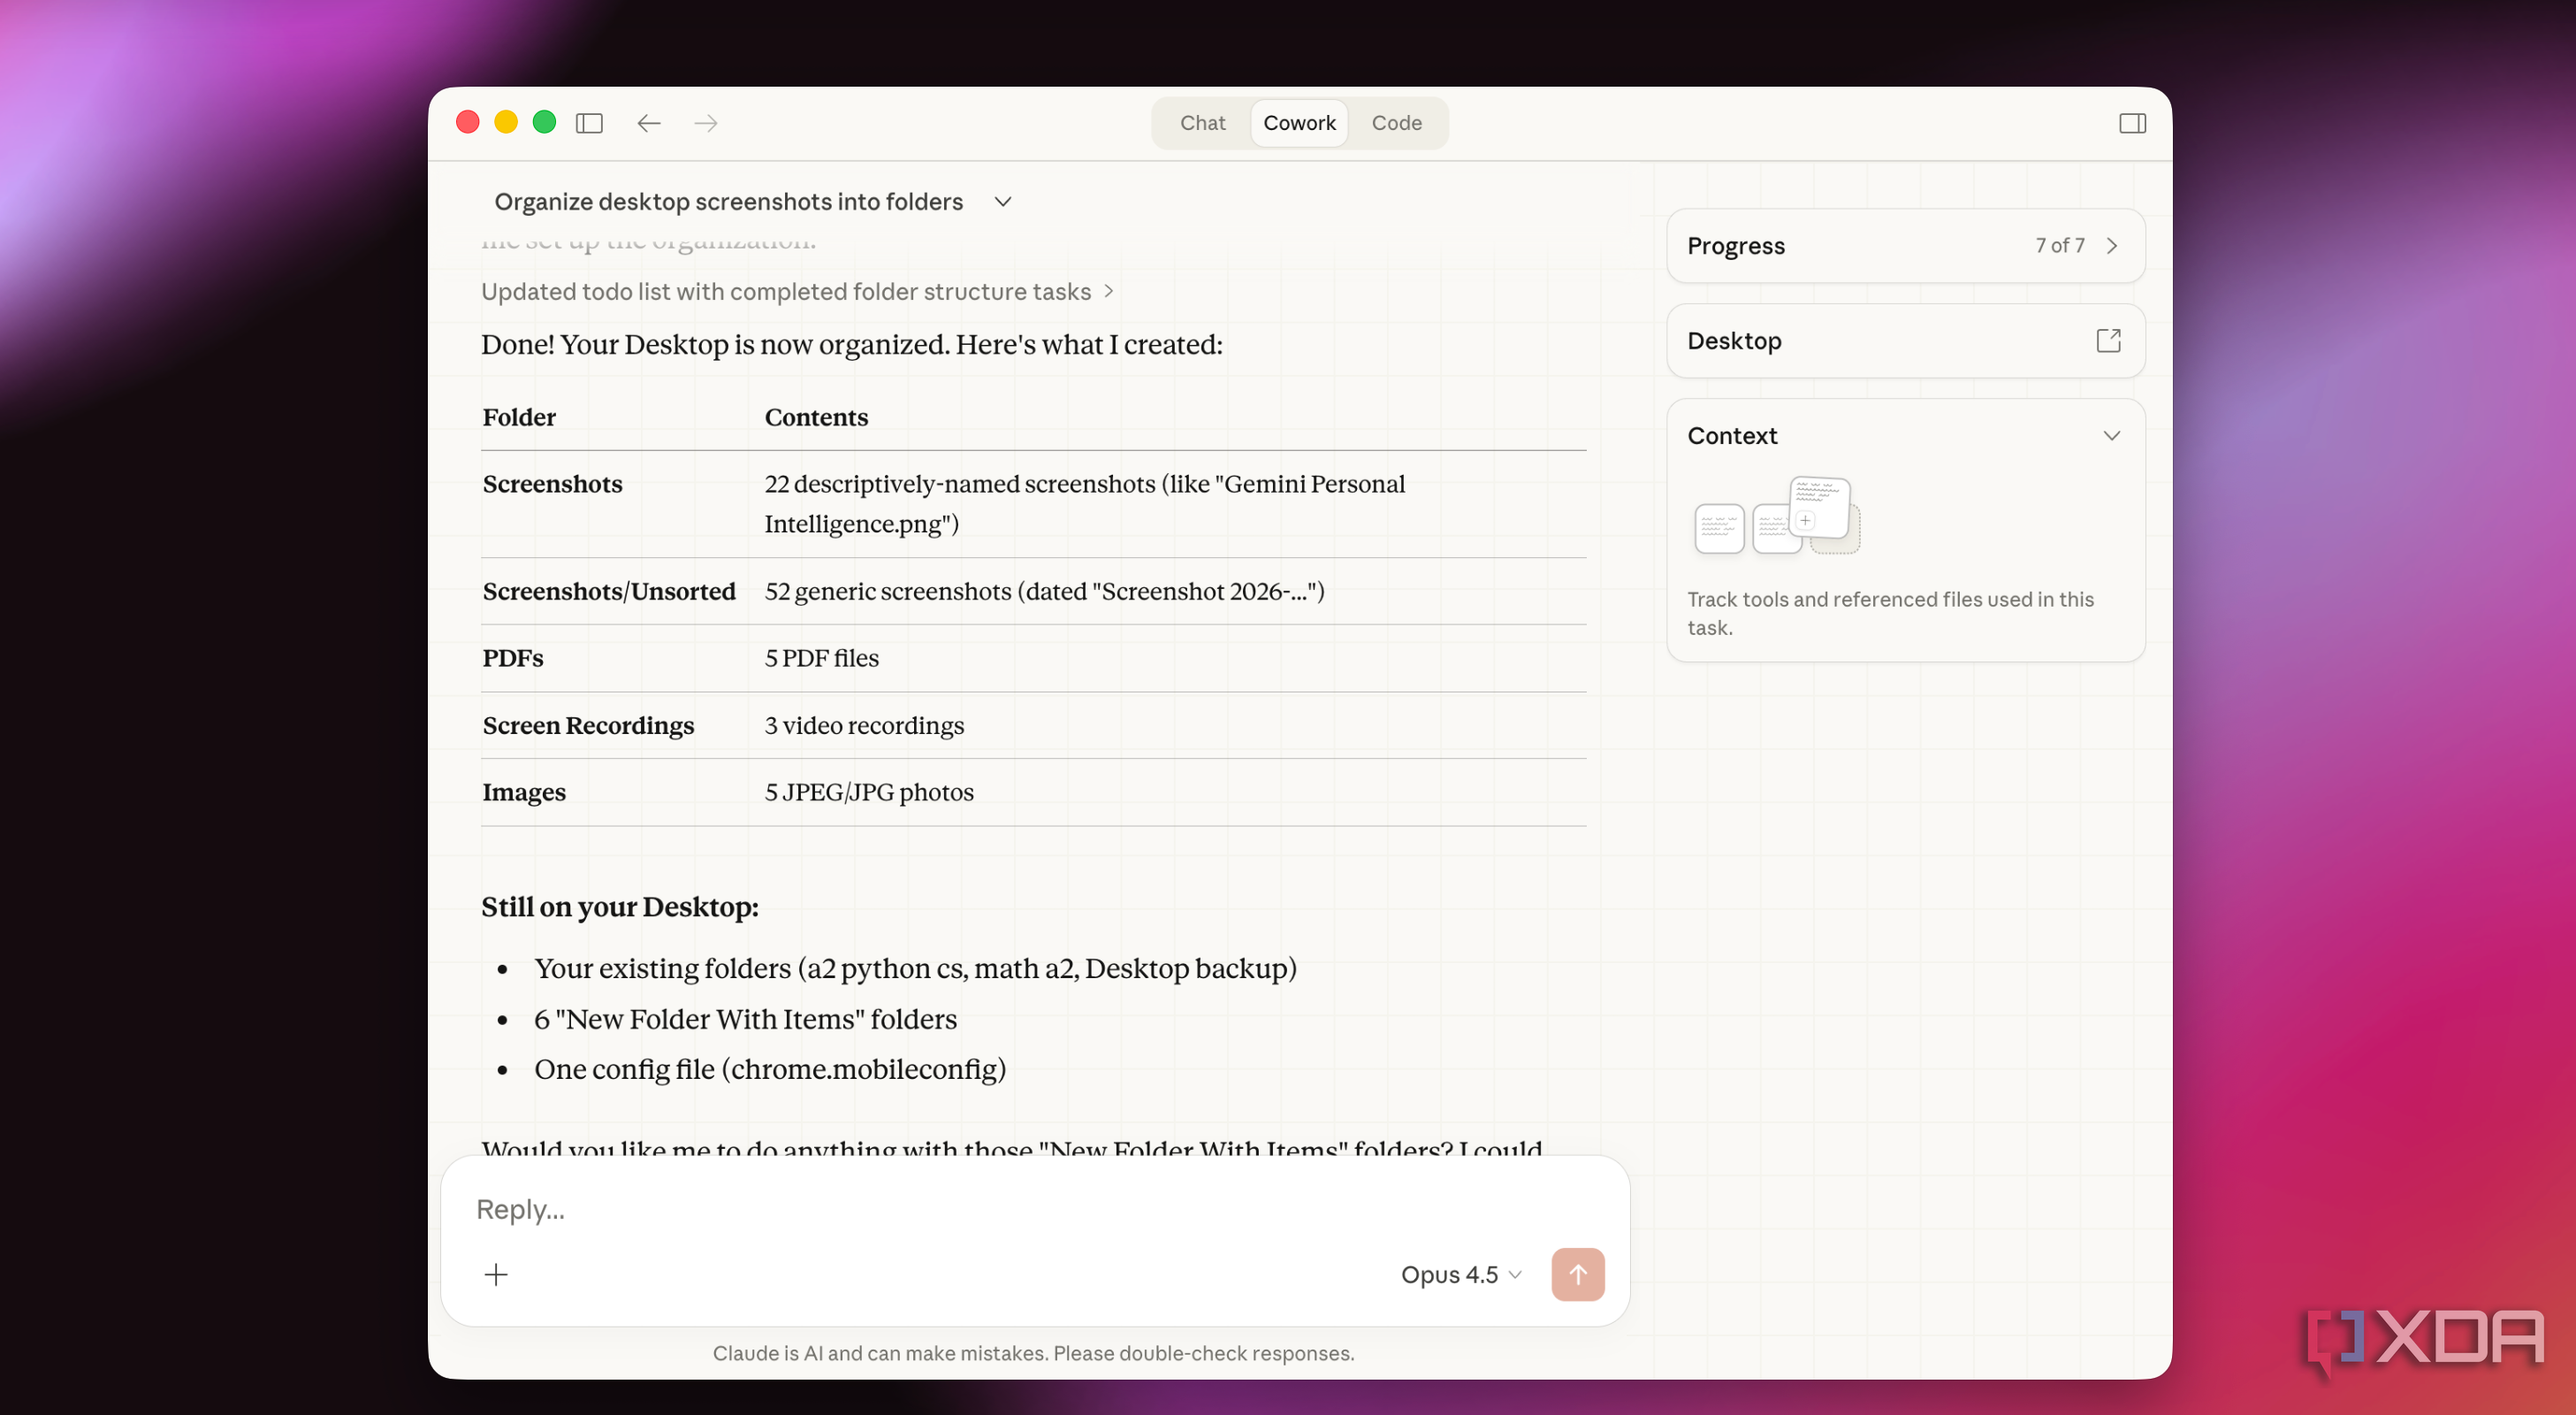Open the Opus 4.5 model selector

click(1461, 1273)
